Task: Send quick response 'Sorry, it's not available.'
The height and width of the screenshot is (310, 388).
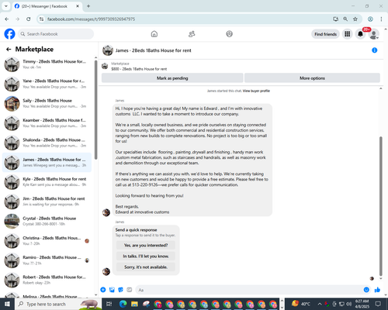Action: 146,267
